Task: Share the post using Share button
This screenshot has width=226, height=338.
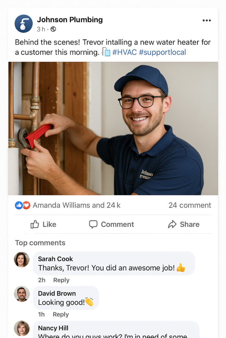Action: (x=184, y=224)
